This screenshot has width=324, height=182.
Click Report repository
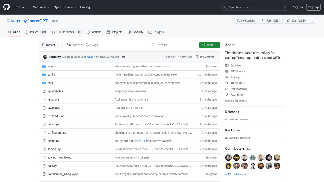[x=236, y=101]
